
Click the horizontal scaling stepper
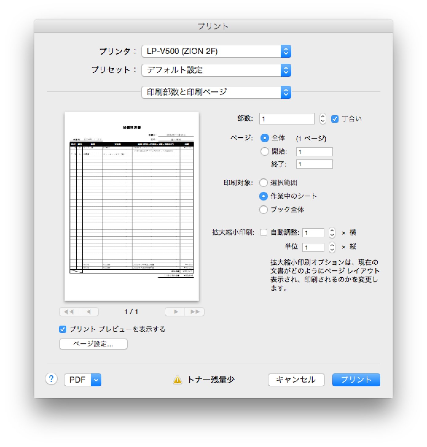pos(332,233)
